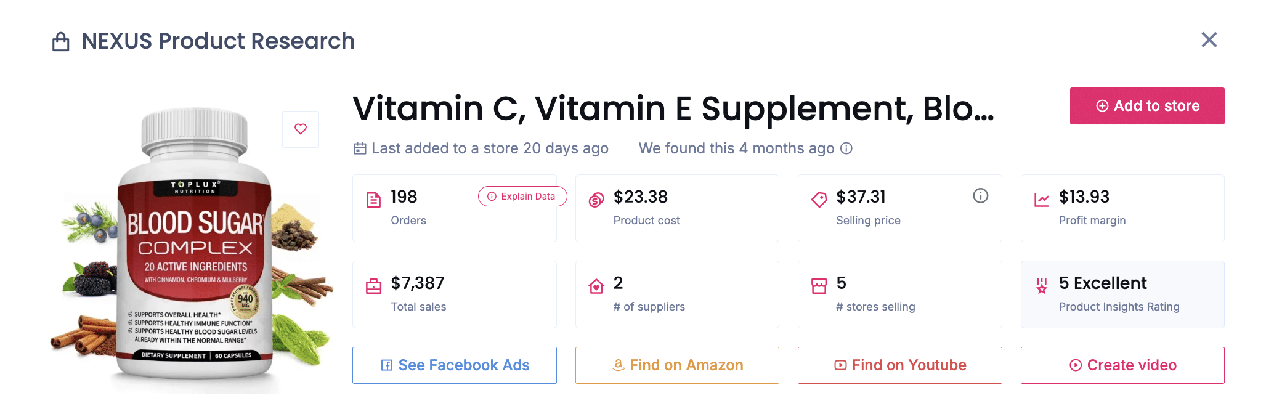
Task: Start Create video for this product
Action: (1122, 365)
